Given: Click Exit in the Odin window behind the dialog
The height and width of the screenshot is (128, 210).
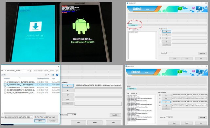Looking at the screenshot, I should point(114,122).
